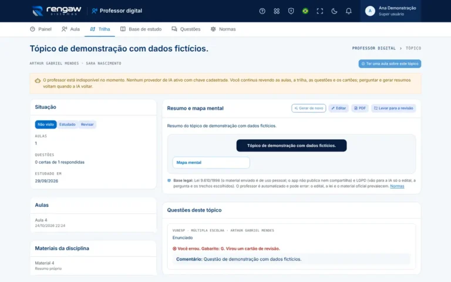Screen dimensions: 451x282
Task: Click the user avatar circle A
Action: pos(370,11)
